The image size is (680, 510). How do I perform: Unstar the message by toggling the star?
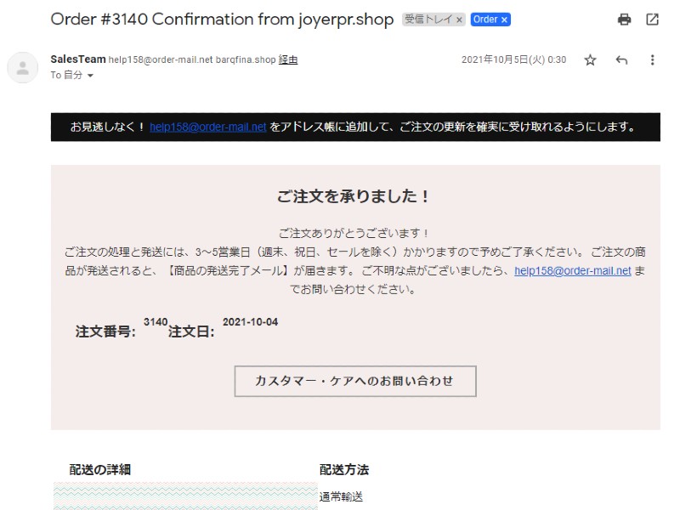tap(590, 60)
